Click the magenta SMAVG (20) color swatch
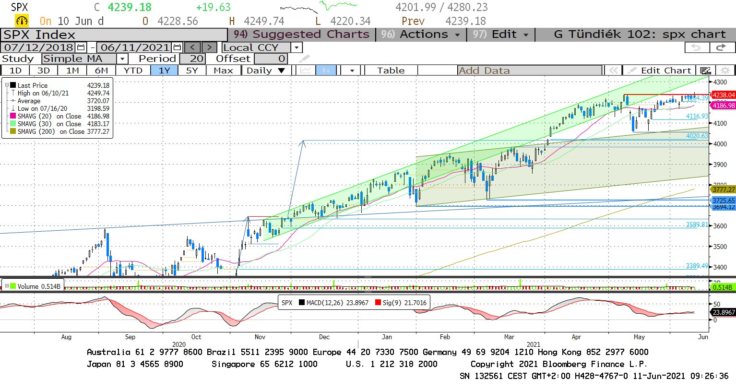 pos(13,116)
